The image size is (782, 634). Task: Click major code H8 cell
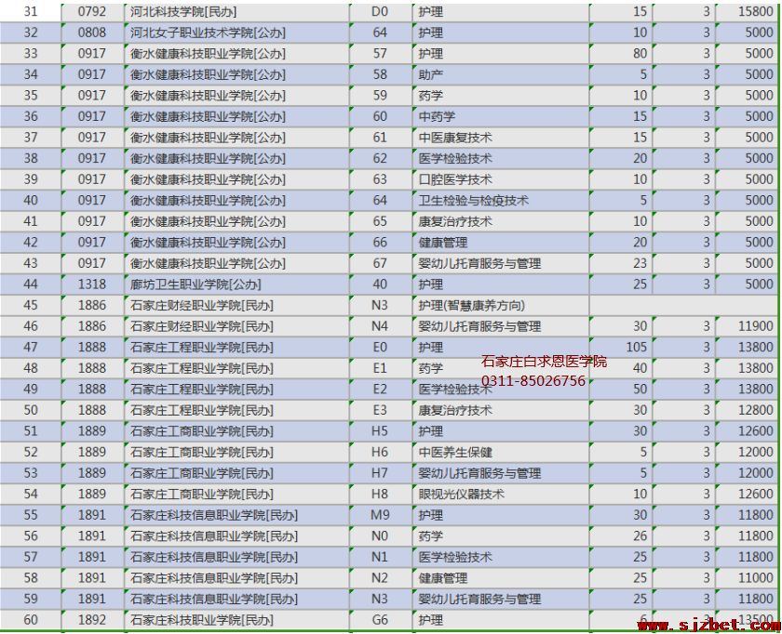(x=381, y=494)
